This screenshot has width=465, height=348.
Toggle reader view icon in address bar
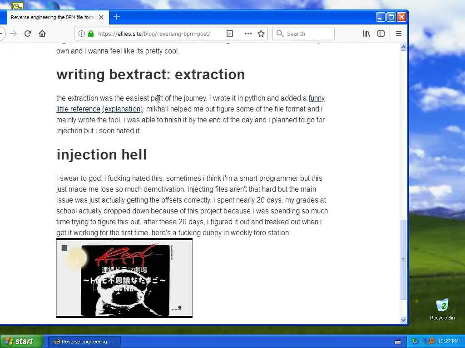click(x=229, y=34)
